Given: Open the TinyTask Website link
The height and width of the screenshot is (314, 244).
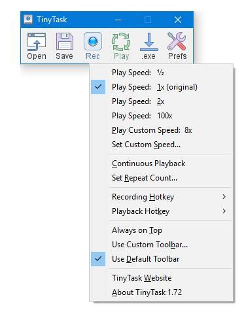Looking at the screenshot, I should click(162, 278).
